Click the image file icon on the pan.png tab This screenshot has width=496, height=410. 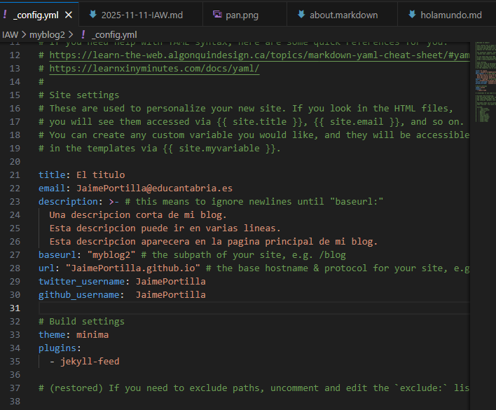click(x=217, y=14)
